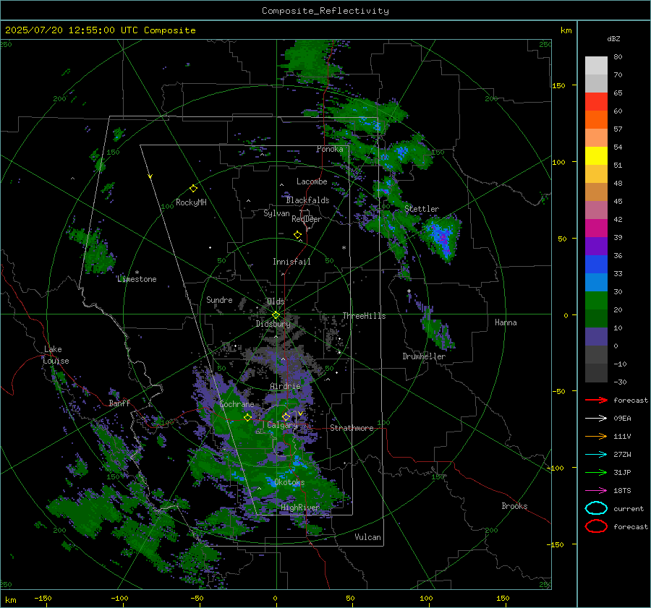Click the Ponoka city label

[330, 149]
